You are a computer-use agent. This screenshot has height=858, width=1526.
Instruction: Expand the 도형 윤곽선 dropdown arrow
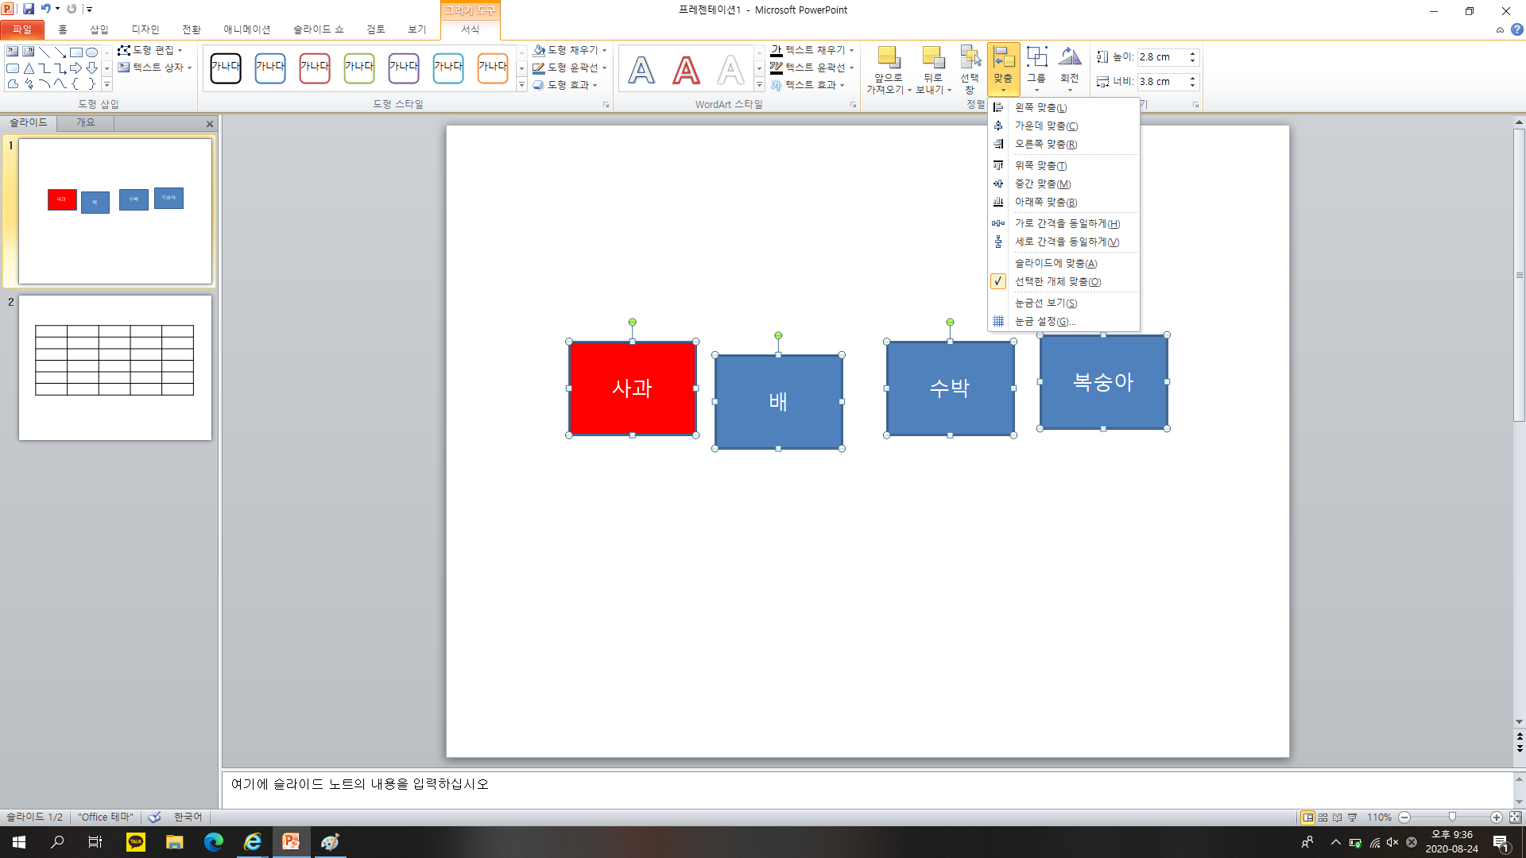[605, 68]
